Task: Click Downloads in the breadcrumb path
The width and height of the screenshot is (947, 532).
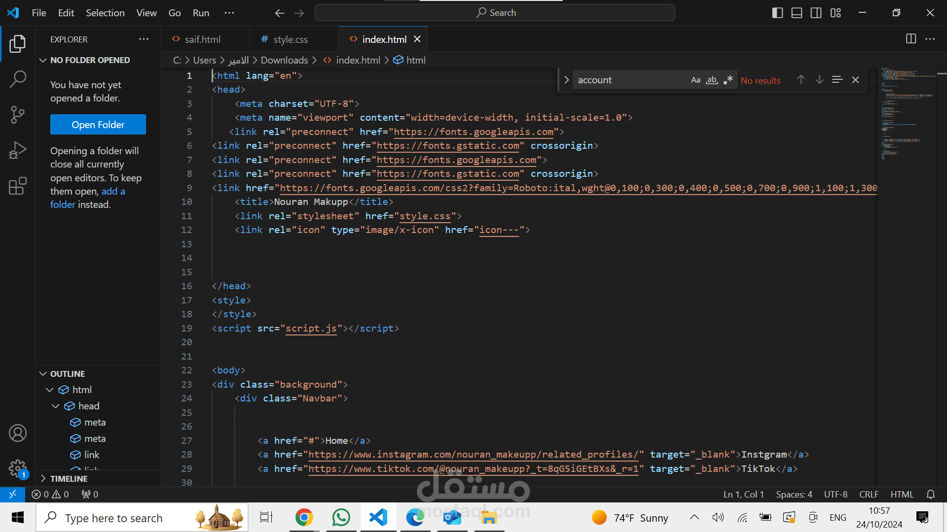Action: click(284, 60)
